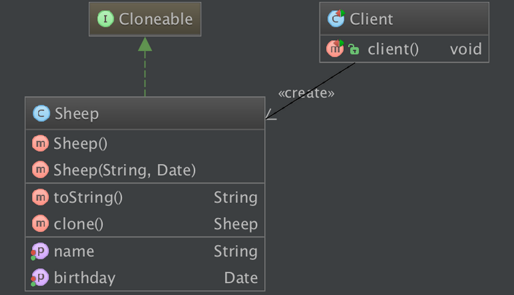Click the method icon beside toString()
Image resolution: width=514 pixels, height=295 pixels.
(x=40, y=198)
